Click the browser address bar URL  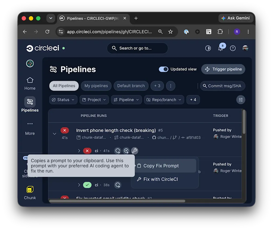pos(109,32)
